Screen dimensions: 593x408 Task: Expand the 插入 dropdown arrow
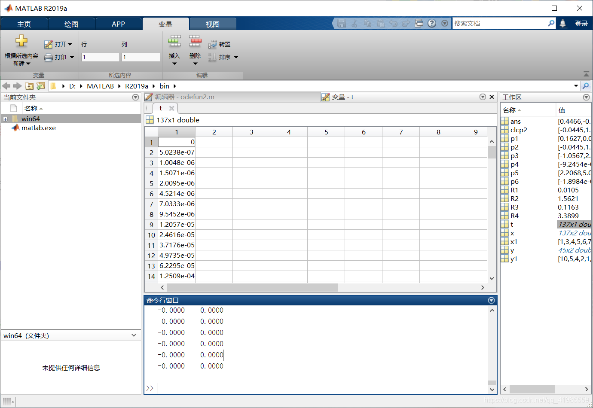tap(174, 64)
